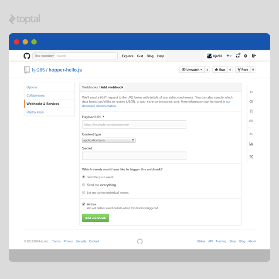Open the Code view icon in sidebar
Viewport: 279px width, 279px height.
pos(251,92)
